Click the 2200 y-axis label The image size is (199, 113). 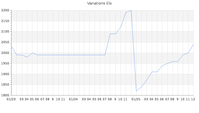tap(5, 10)
